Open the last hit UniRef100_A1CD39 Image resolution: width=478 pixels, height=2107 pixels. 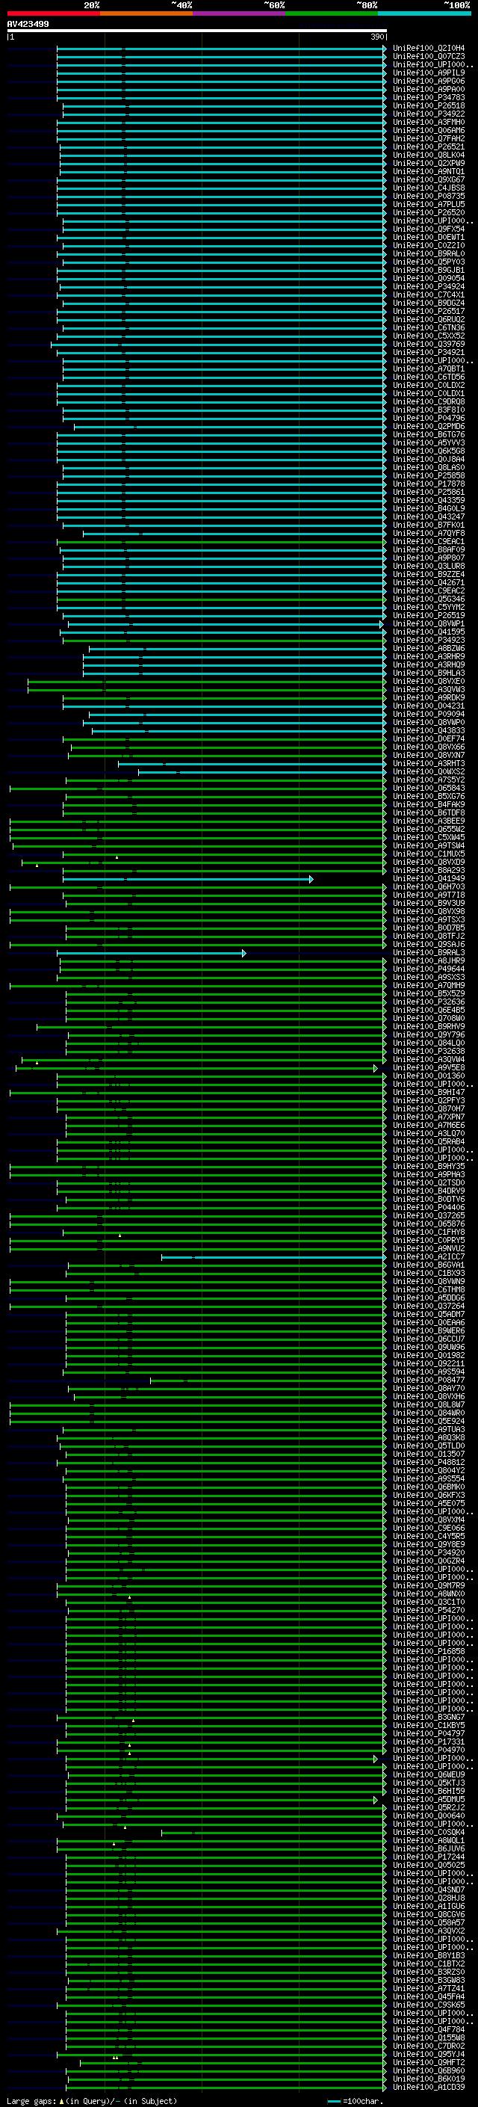tap(429, 2088)
